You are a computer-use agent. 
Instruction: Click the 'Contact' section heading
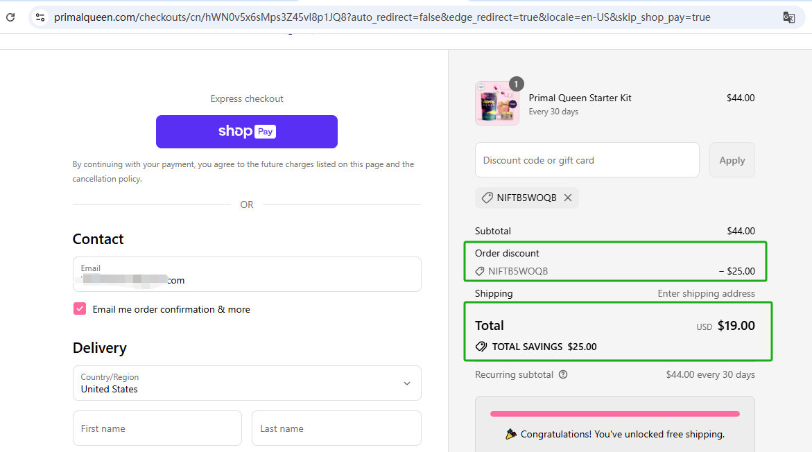coord(98,238)
